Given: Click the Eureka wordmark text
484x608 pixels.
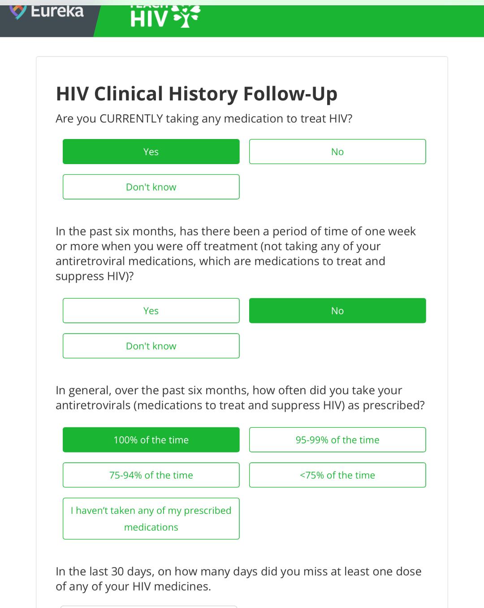Looking at the screenshot, I should (x=57, y=11).
